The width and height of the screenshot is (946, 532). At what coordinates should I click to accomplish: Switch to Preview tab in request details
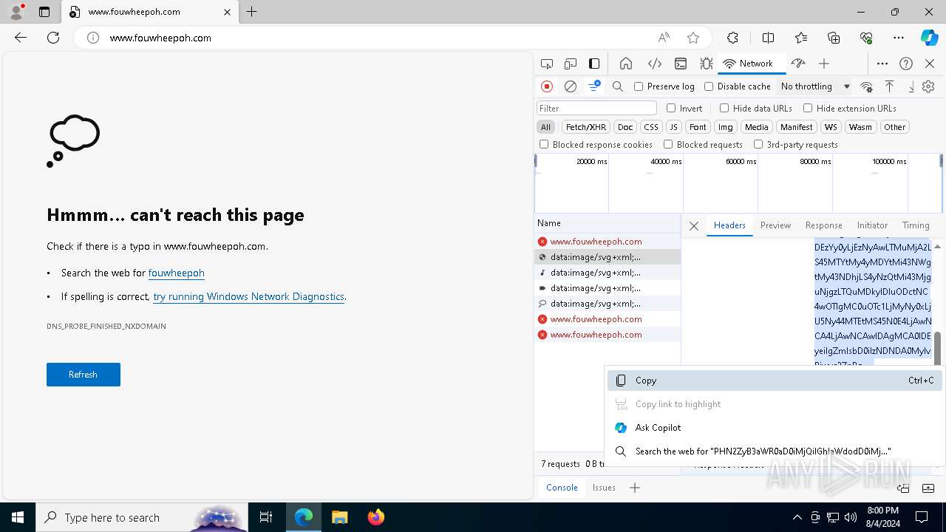click(x=775, y=225)
